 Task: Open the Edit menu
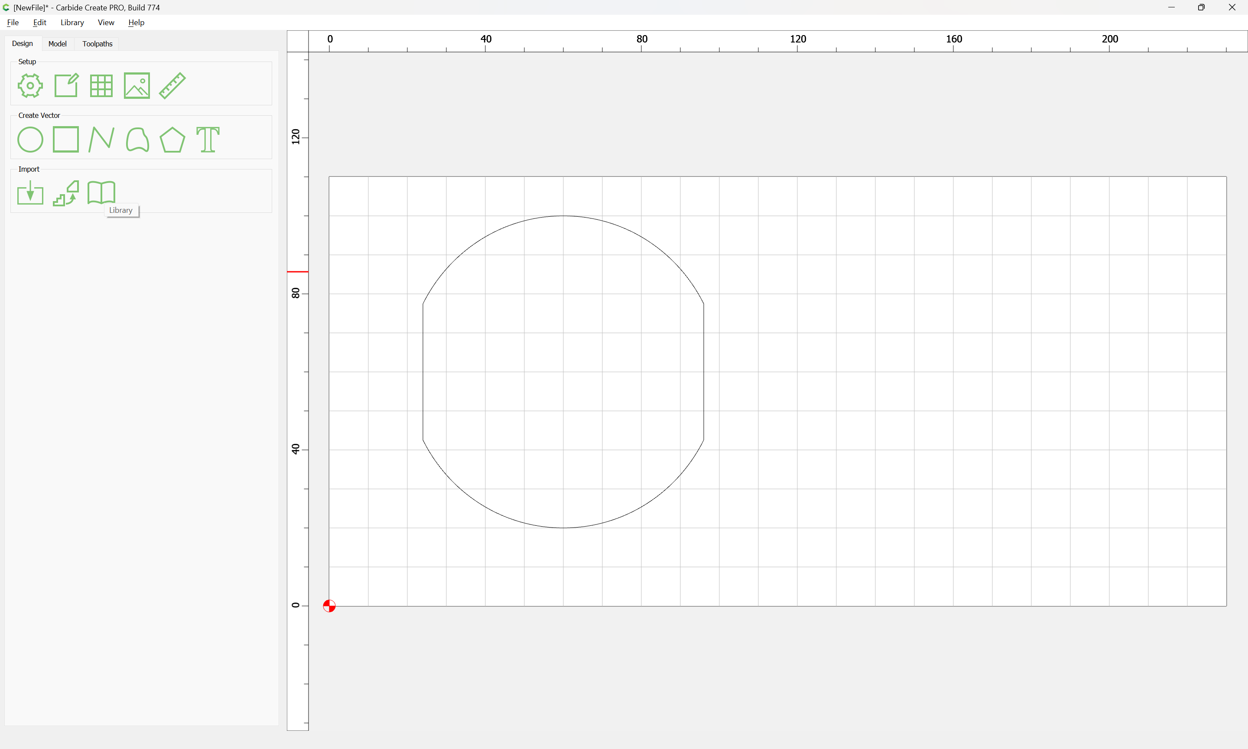click(39, 22)
